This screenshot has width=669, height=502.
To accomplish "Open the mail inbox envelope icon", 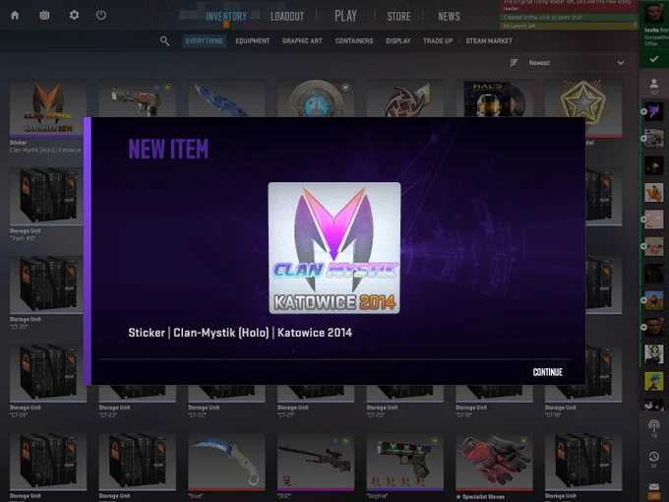I will (653, 486).
